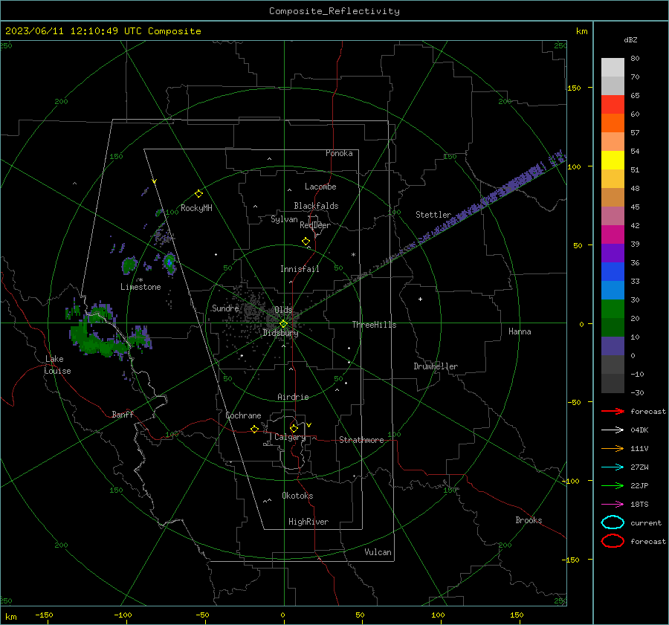Pick the magenta 18TS arrow icon
This screenshot has height=625, width=669.
[x=613, y=505]
